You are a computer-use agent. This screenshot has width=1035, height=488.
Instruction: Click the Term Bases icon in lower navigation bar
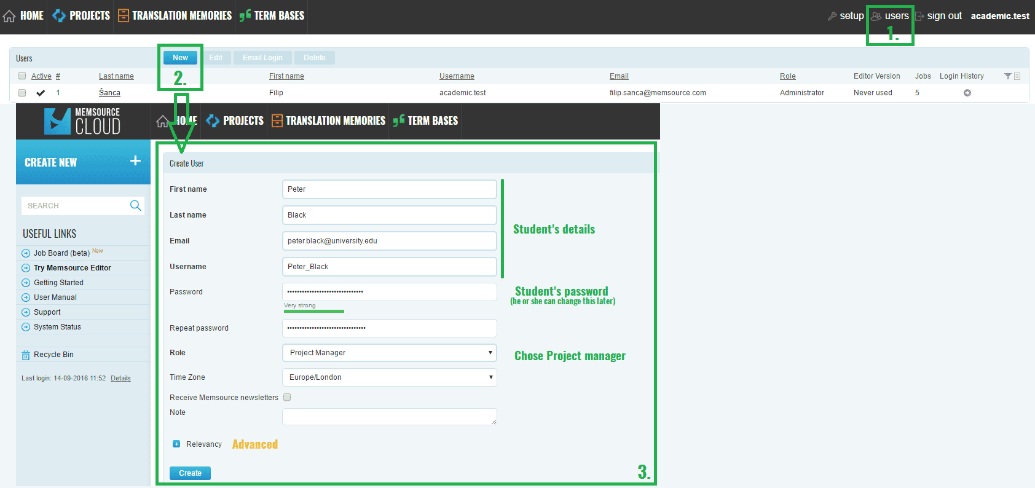click(x=399, y=120)
